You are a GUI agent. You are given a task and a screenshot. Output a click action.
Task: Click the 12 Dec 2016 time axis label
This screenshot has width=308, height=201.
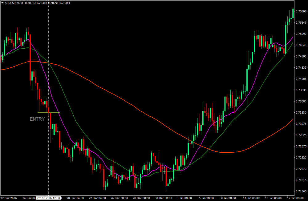tap(9, 198)
